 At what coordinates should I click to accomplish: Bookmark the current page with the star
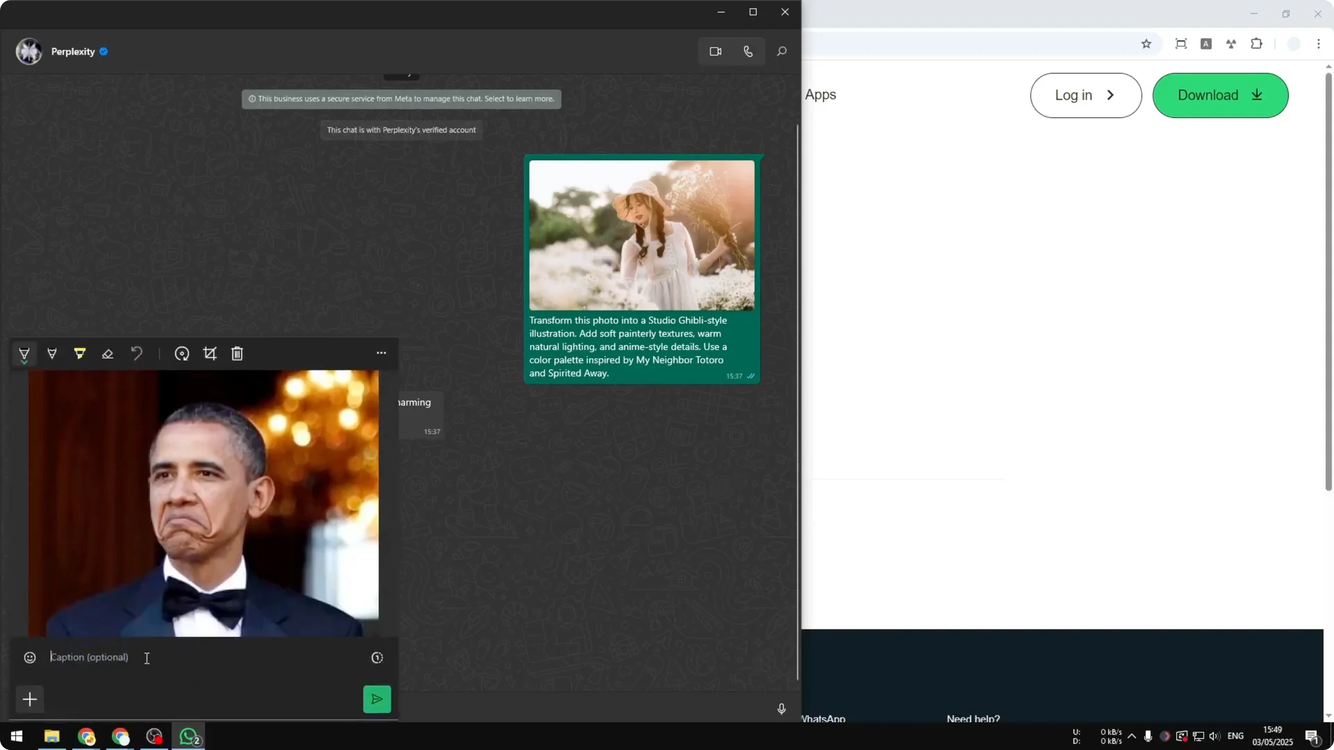pos(1146,44)
